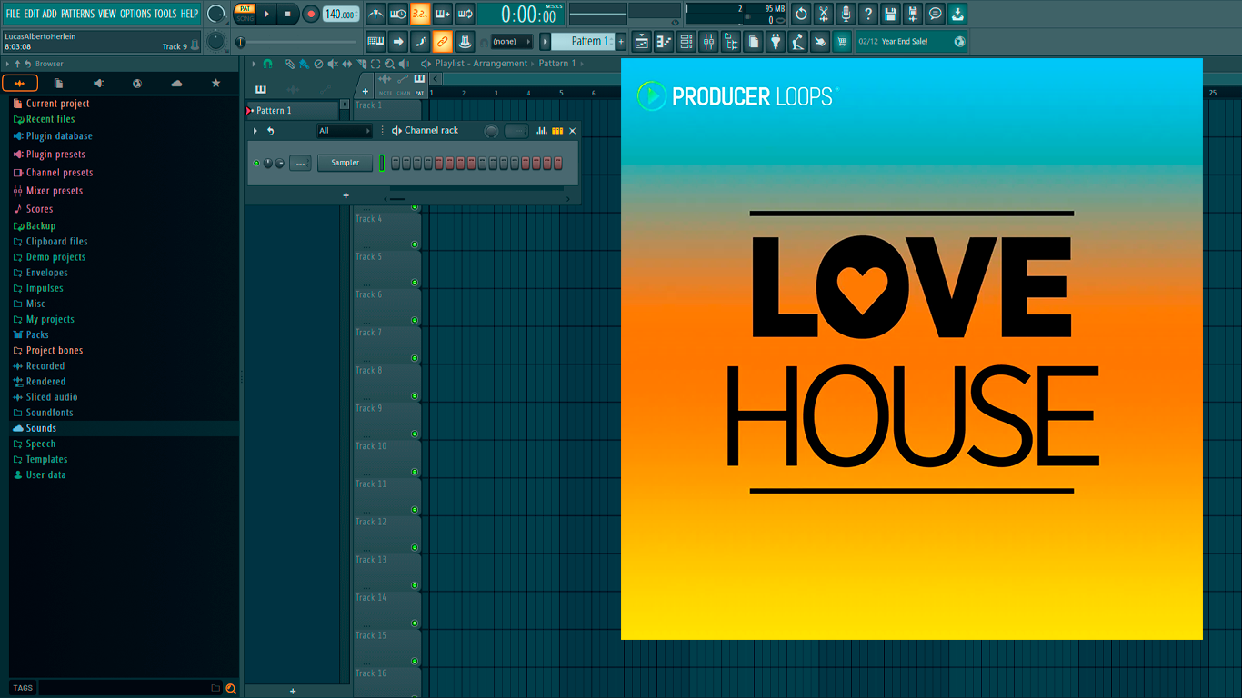The width and height of the screenshot is (1242, 698).
Task: Click the browser search magnifier icon
Action: [231, 688]
